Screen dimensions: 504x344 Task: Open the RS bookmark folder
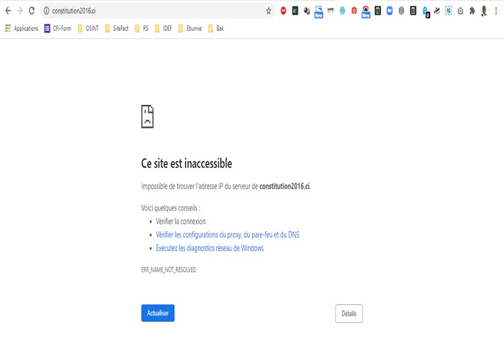point(142,28)
